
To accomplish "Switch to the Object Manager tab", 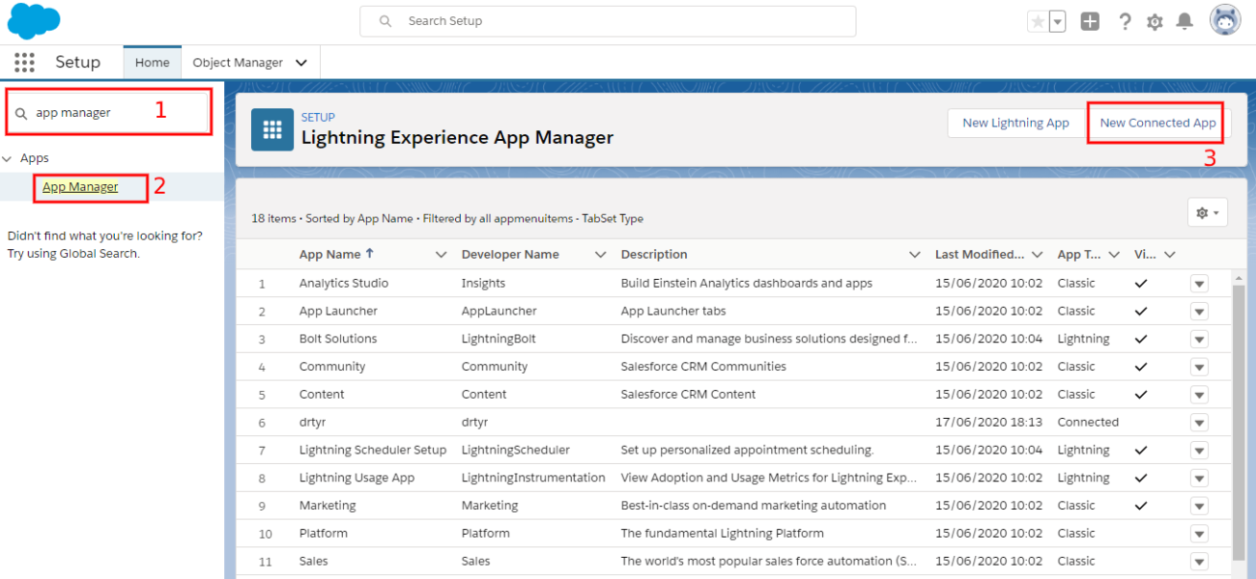I will coord(240,62).
